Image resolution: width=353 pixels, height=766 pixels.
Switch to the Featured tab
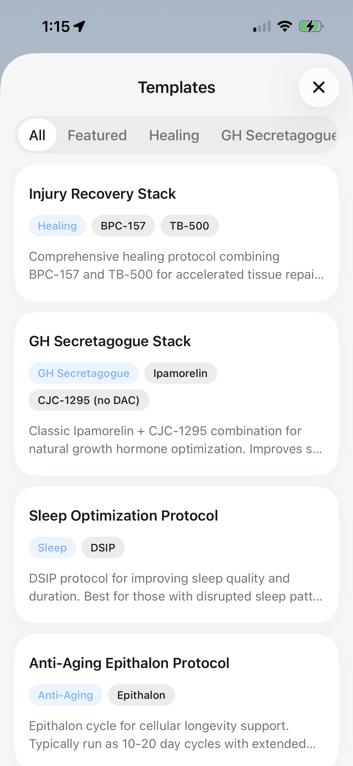pyautogui.click(x=97, y=135)
